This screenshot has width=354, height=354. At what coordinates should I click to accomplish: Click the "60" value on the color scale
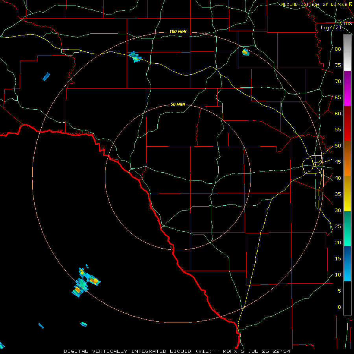click(x=338, y=114)
